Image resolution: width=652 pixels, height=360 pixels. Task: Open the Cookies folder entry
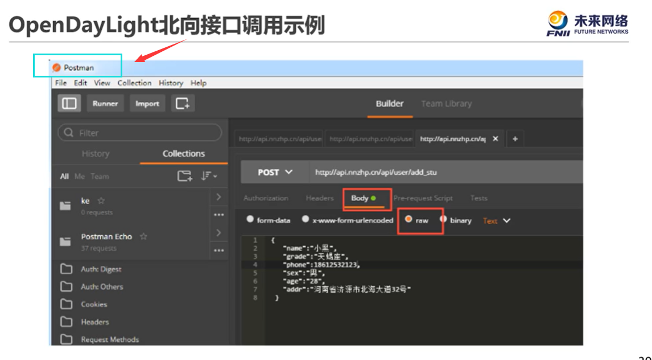(94, 304)
